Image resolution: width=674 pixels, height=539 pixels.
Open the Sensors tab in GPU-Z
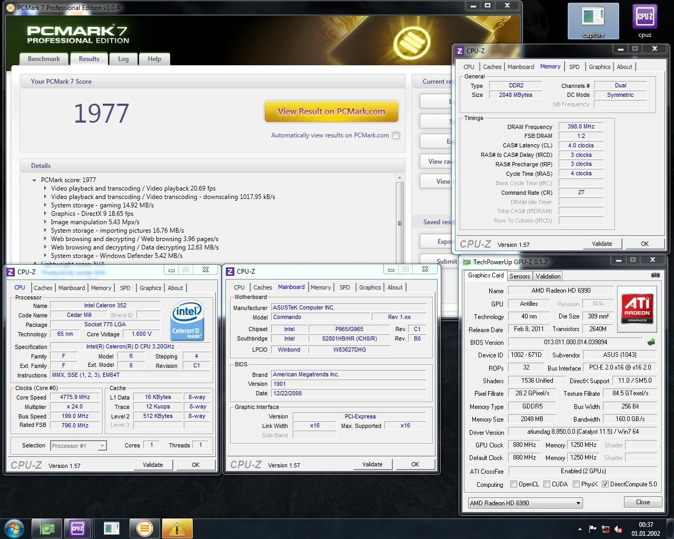coord(519,276)
